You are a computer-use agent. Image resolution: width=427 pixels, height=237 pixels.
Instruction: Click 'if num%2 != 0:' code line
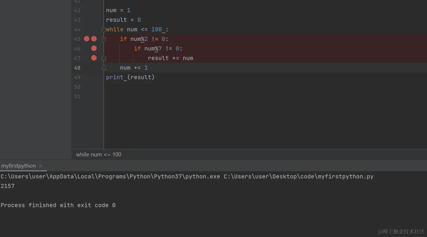pos(144,39)
